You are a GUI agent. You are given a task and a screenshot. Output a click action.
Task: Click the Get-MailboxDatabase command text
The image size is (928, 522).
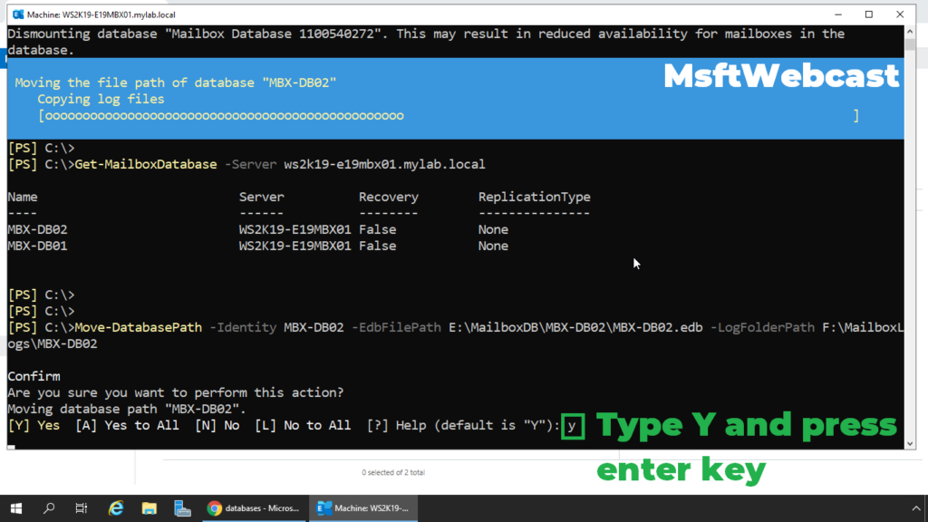click(146, 165)
